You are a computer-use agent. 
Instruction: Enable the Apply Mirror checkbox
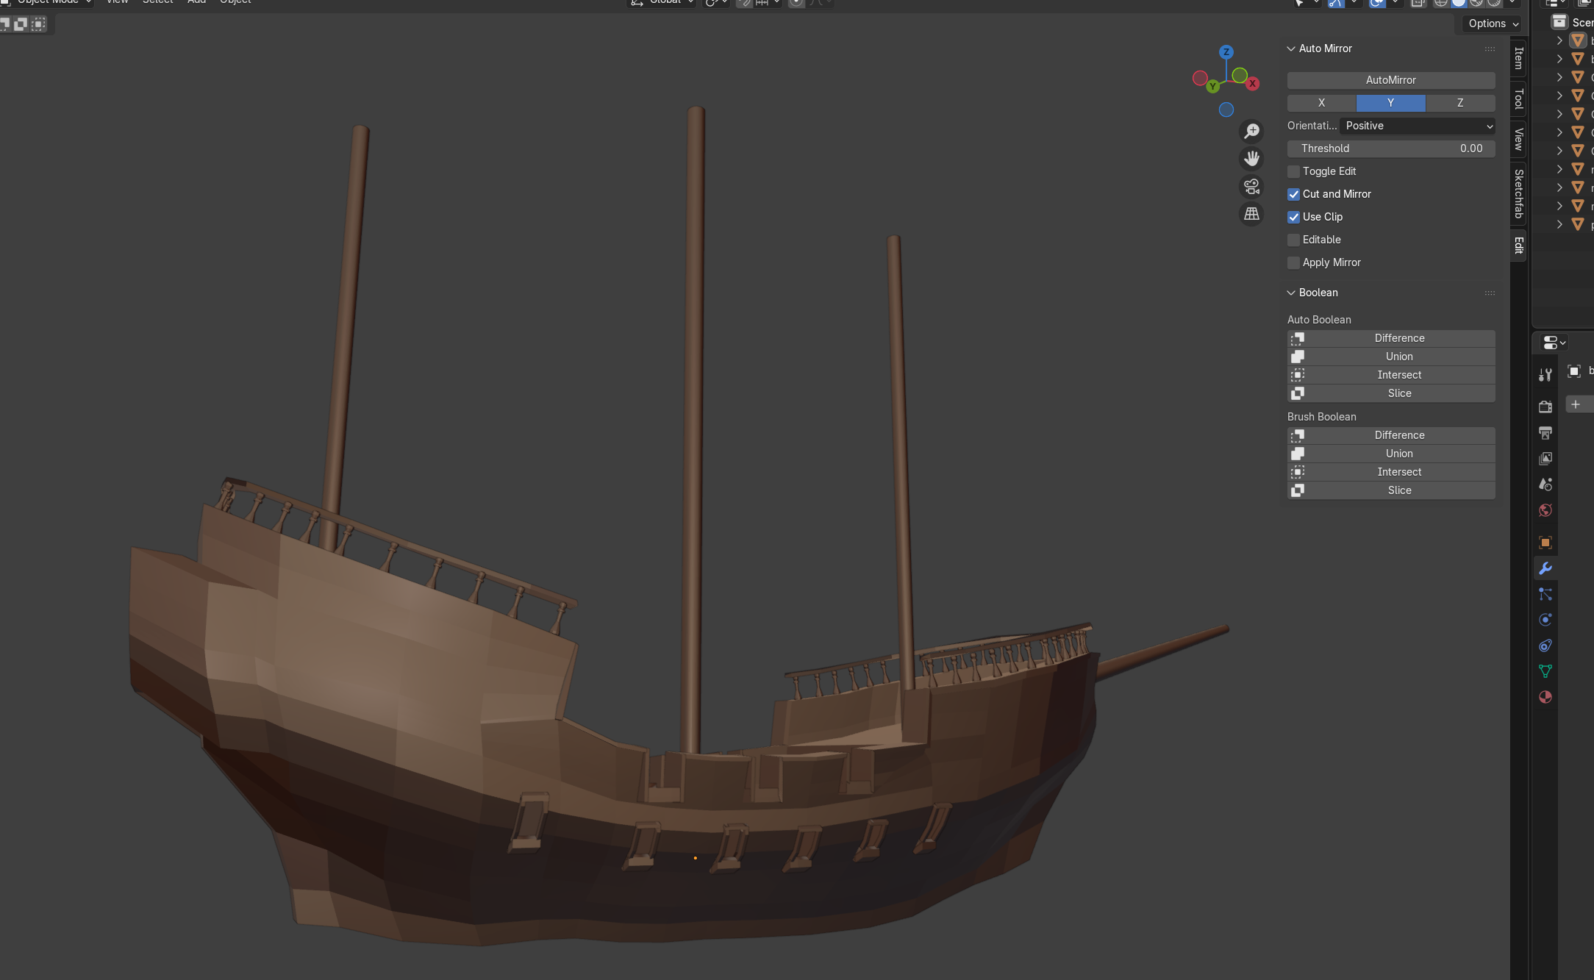coord(1293,262)
